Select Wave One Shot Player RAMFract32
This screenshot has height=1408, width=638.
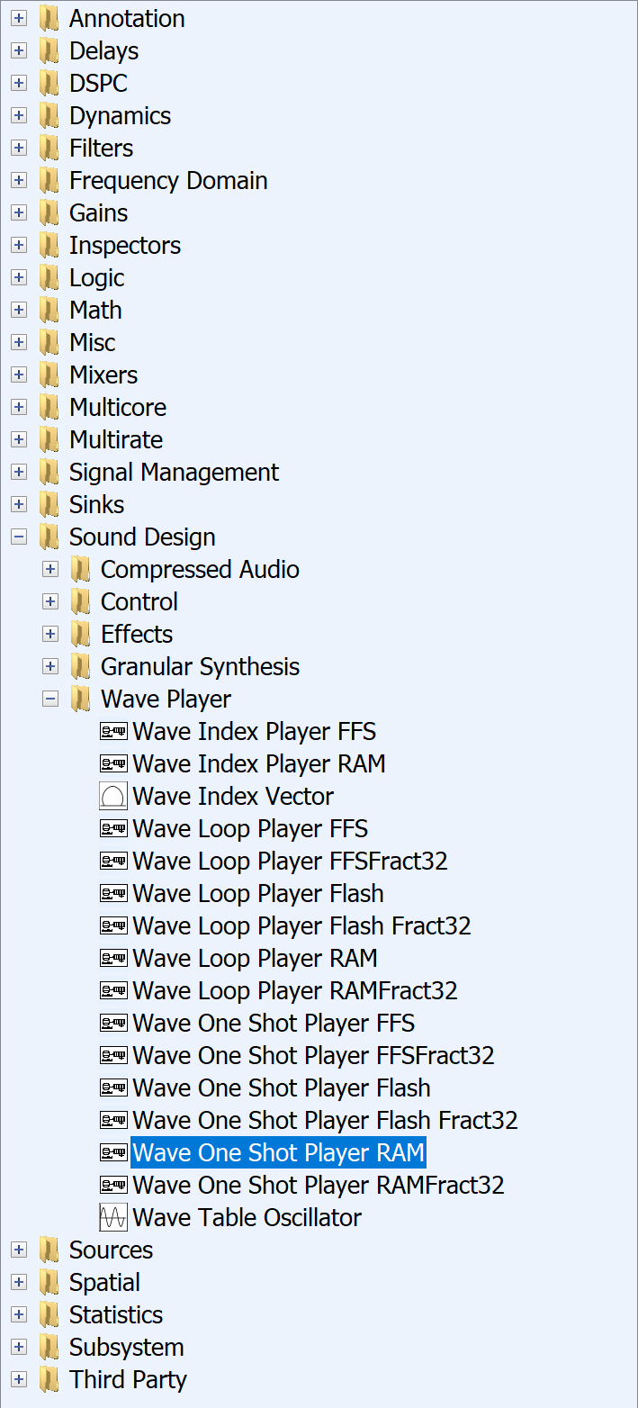coord(318,1186)
